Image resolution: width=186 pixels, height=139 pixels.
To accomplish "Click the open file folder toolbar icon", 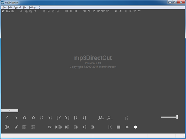I will click(3, 11).
